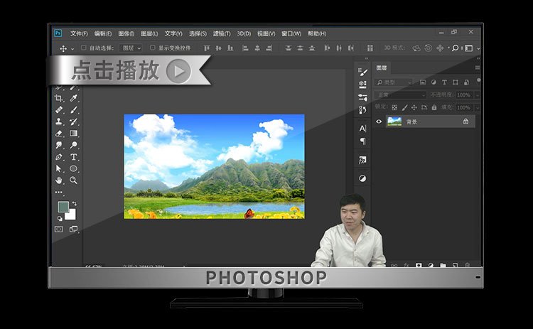Open the 文件(F) menu

pos(79,33)
